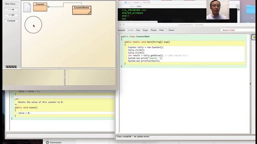Screen dimensions: 257x144
Task: Click the New Class... button in BlueJ
Action: (x=11, y=4)
